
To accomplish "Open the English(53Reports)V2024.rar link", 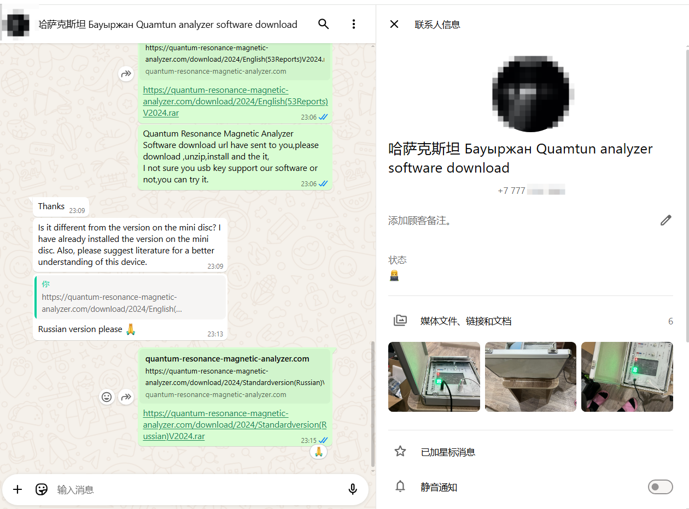I will (235, 102).
